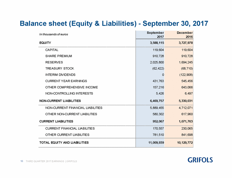Click value 781,510
Screen dimensions: 232x178
[x=158, y=135]
